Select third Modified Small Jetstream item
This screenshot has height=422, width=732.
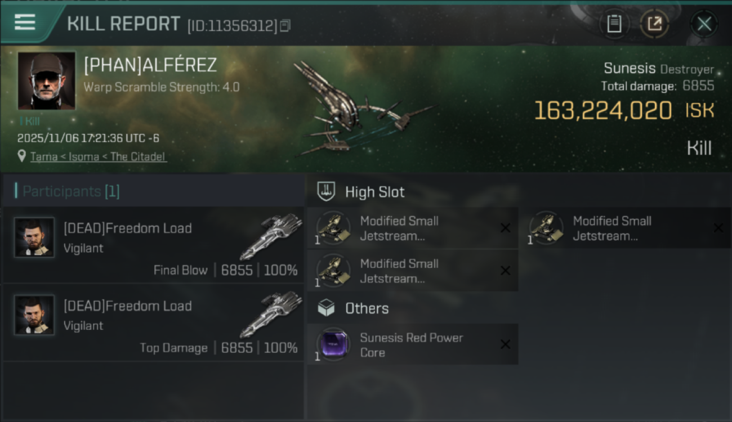pyautogui.click(x=413, y=271)
